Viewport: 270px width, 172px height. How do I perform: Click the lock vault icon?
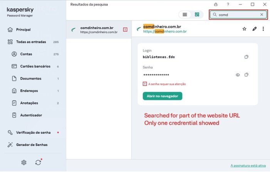click(x=216, y=5)
